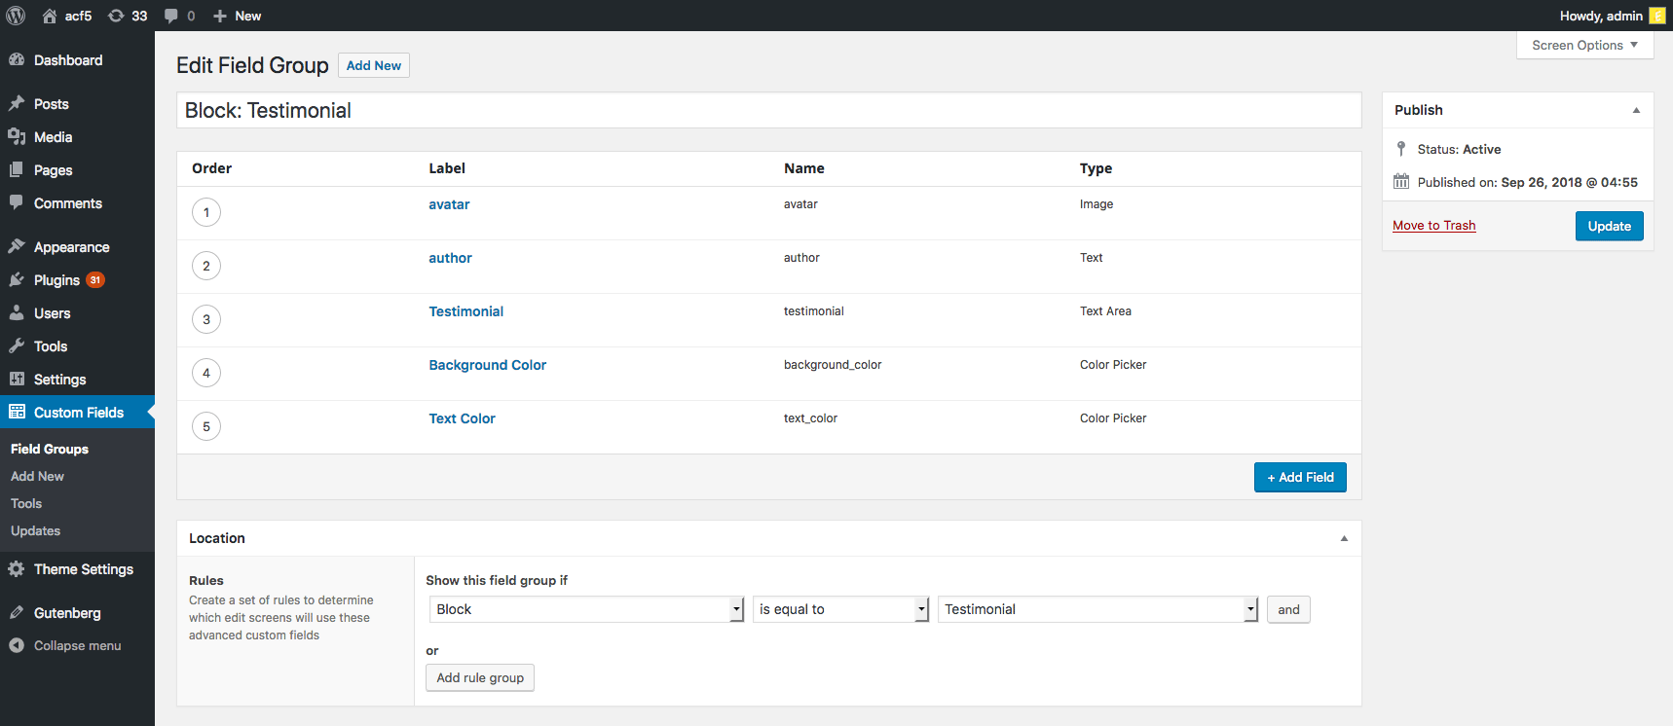1673x726 pixels.
Task: Click the Theme Settings gear icon
Action: 17,569
